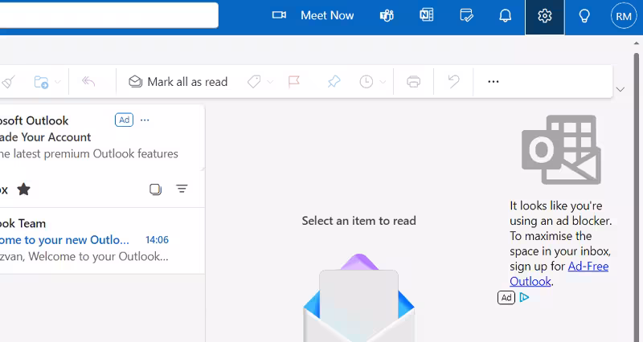Open Microsoft Teams from the header

coord(387,16)
